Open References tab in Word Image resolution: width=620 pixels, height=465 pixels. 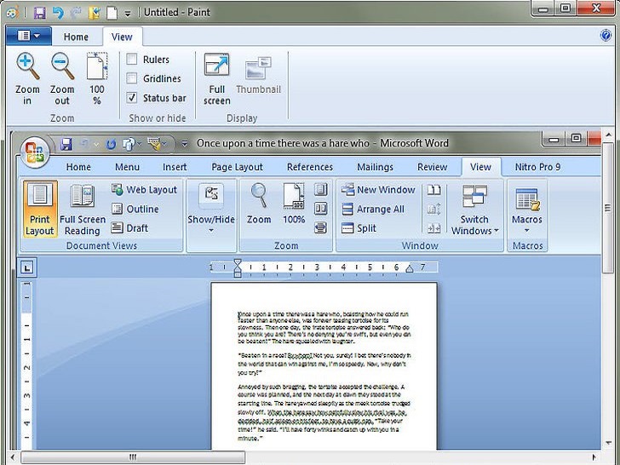[x=310, y=167]
